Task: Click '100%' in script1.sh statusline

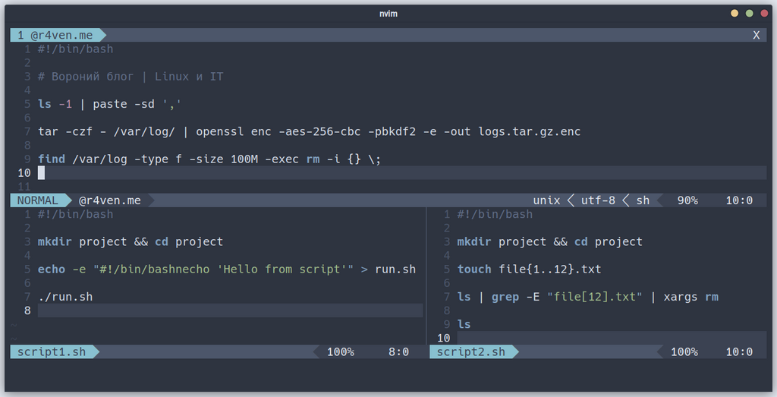Action: tap(341, 352)
